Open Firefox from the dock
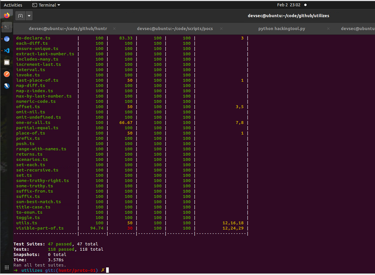 pyautogui.click(x=7, y=15)
